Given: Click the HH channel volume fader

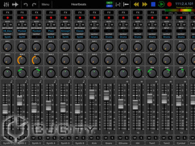Looking at the screenshot, I should pyautogui.click(x=135, y=105).
